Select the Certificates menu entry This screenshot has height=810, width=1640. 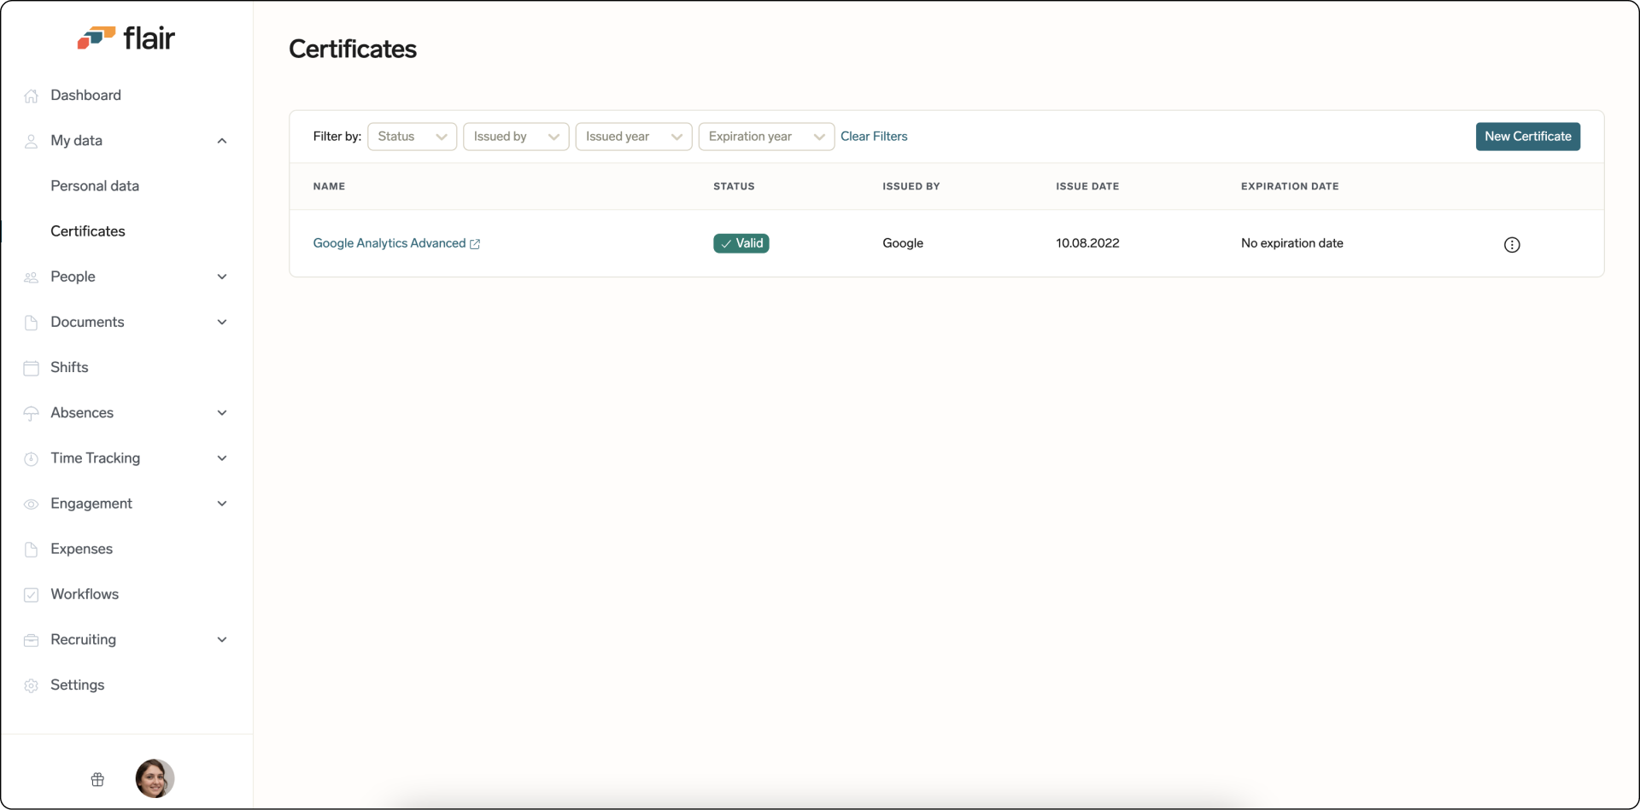(x=88, y=231)
